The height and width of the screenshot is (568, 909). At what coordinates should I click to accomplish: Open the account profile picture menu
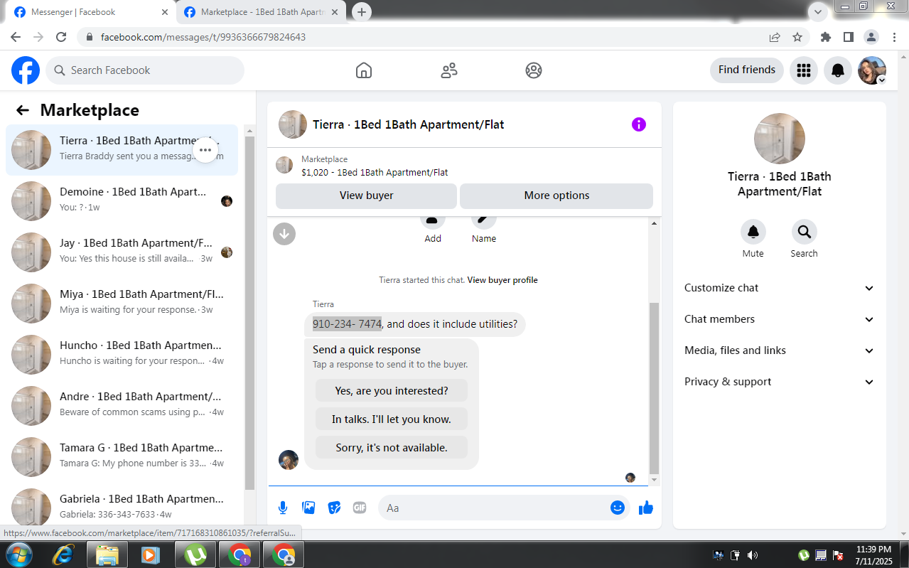click(x=872, y=70)
